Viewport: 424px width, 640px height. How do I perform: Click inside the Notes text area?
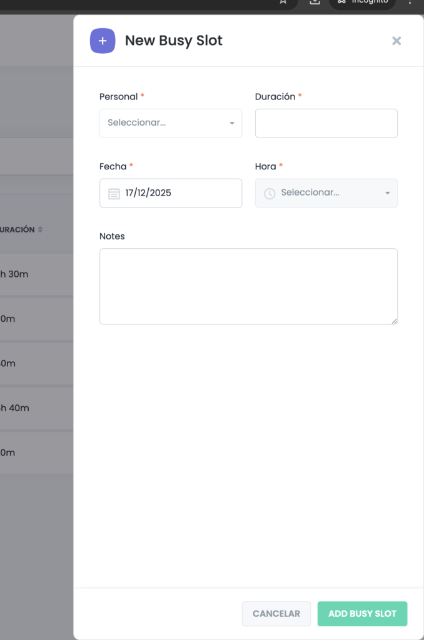pyautogui.click(x=248, y=286)
